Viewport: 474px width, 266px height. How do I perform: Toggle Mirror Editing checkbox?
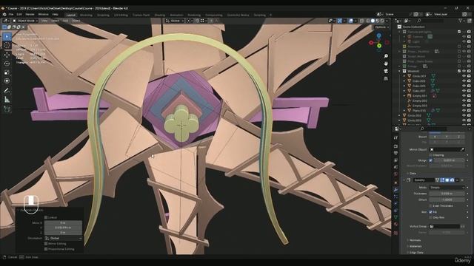[x=46, y=244]
